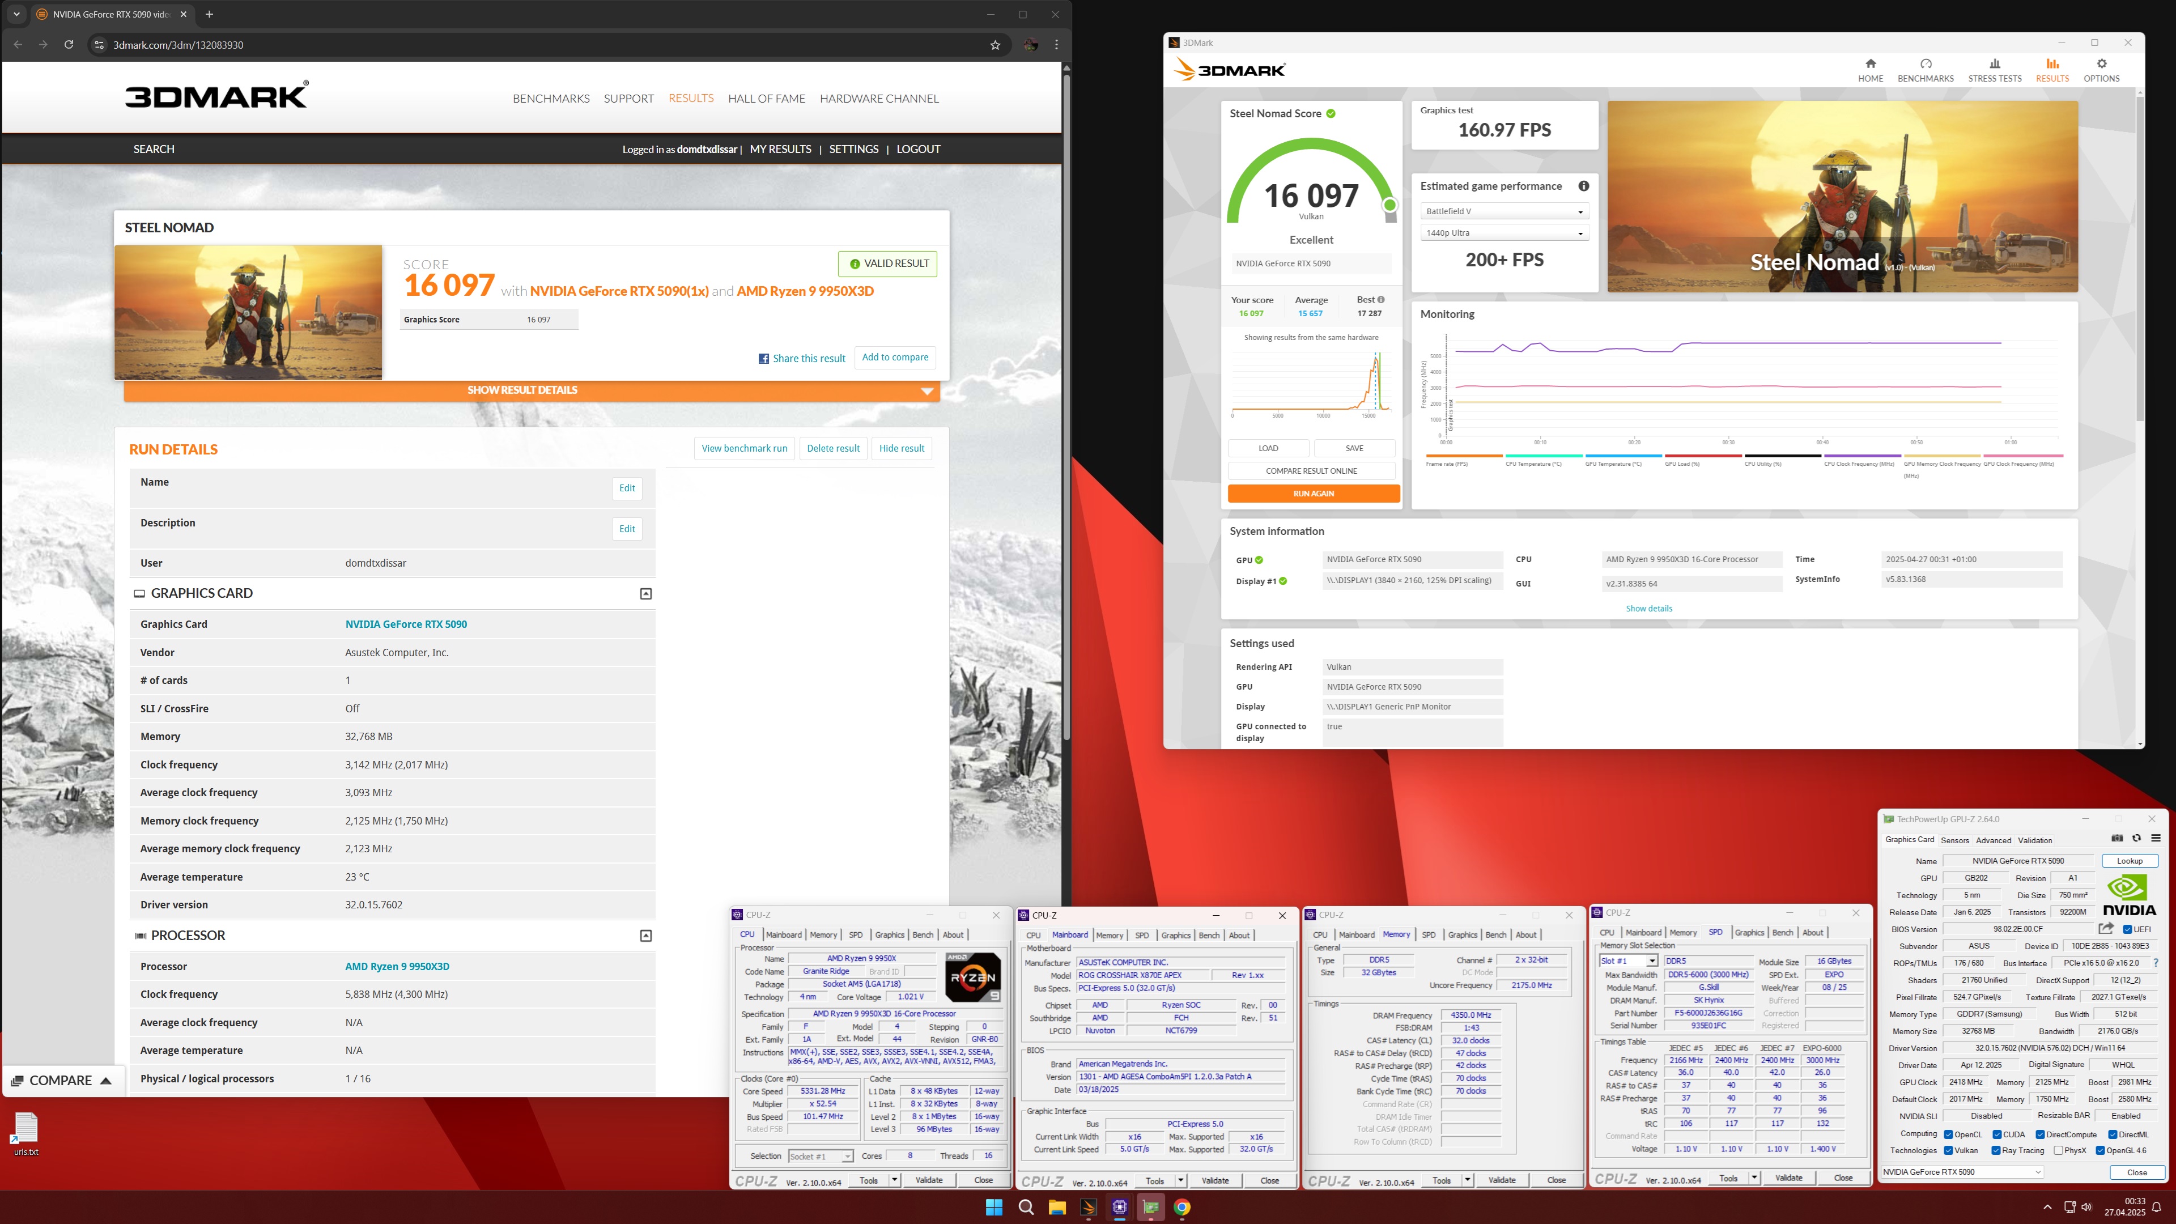
Task: Click RUN AGAIN in 3DMark app
Action: (x=1314, y=494)
